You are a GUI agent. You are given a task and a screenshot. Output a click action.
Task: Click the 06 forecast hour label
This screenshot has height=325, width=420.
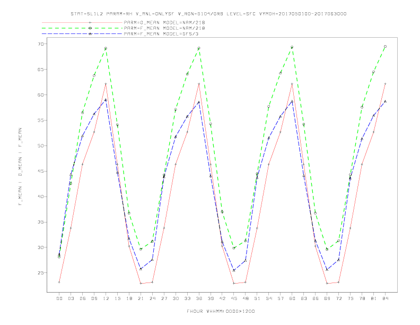tap(83, 298)
